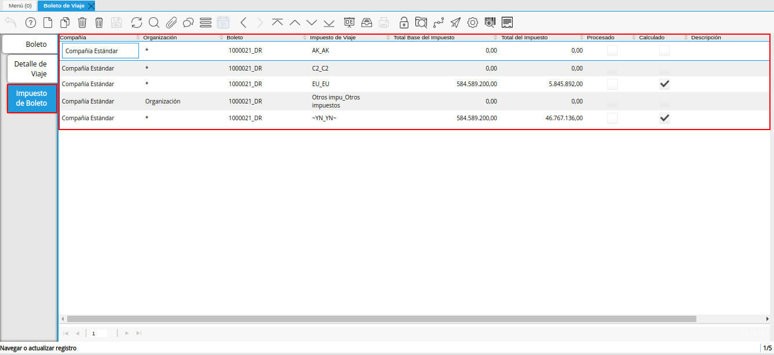Image resolution: width=774 pixels, height=355 pixels.
Task: Click the paperclip attachment icon
Action: [171, 23]
